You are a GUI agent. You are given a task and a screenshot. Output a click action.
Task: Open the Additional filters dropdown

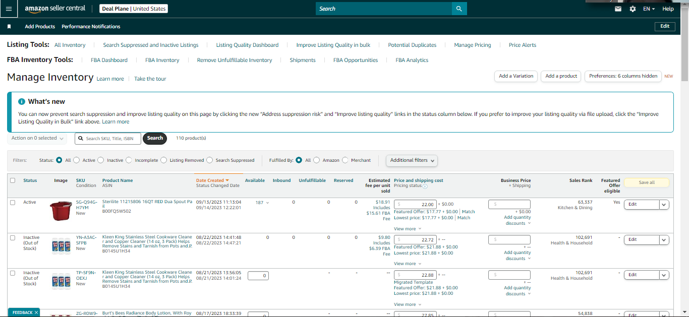[x=412, y=160]
